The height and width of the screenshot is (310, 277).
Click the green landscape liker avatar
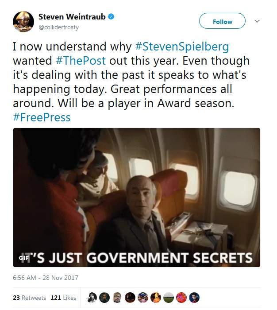[169, 298]
